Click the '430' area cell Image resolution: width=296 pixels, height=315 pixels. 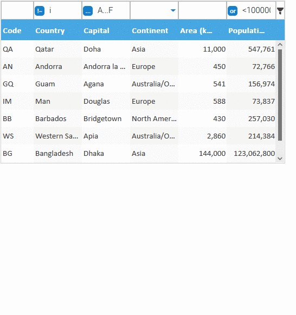coord(202,119)
